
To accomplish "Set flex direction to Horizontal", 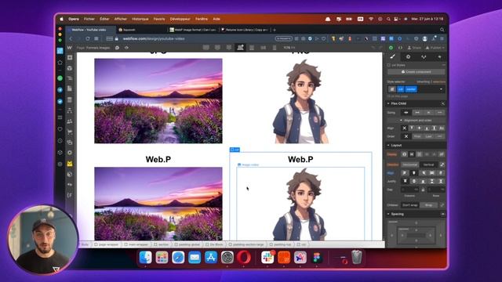I will pos(409,164).
